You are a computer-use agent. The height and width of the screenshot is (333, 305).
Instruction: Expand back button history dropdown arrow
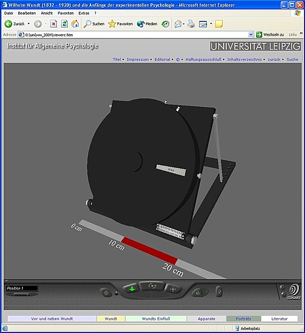(28, 24)
